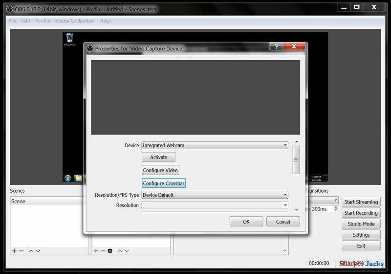Add a new source with plus icon
The width and height of the screenshot is (391, 274).
[96, 251]
